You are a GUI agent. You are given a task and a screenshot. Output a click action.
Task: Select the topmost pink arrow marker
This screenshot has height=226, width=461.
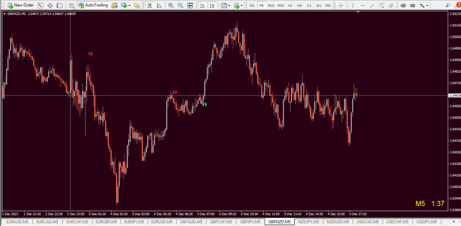tap(91, 54)
